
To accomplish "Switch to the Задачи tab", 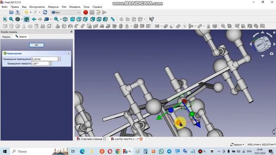I will tap(21, 37).
